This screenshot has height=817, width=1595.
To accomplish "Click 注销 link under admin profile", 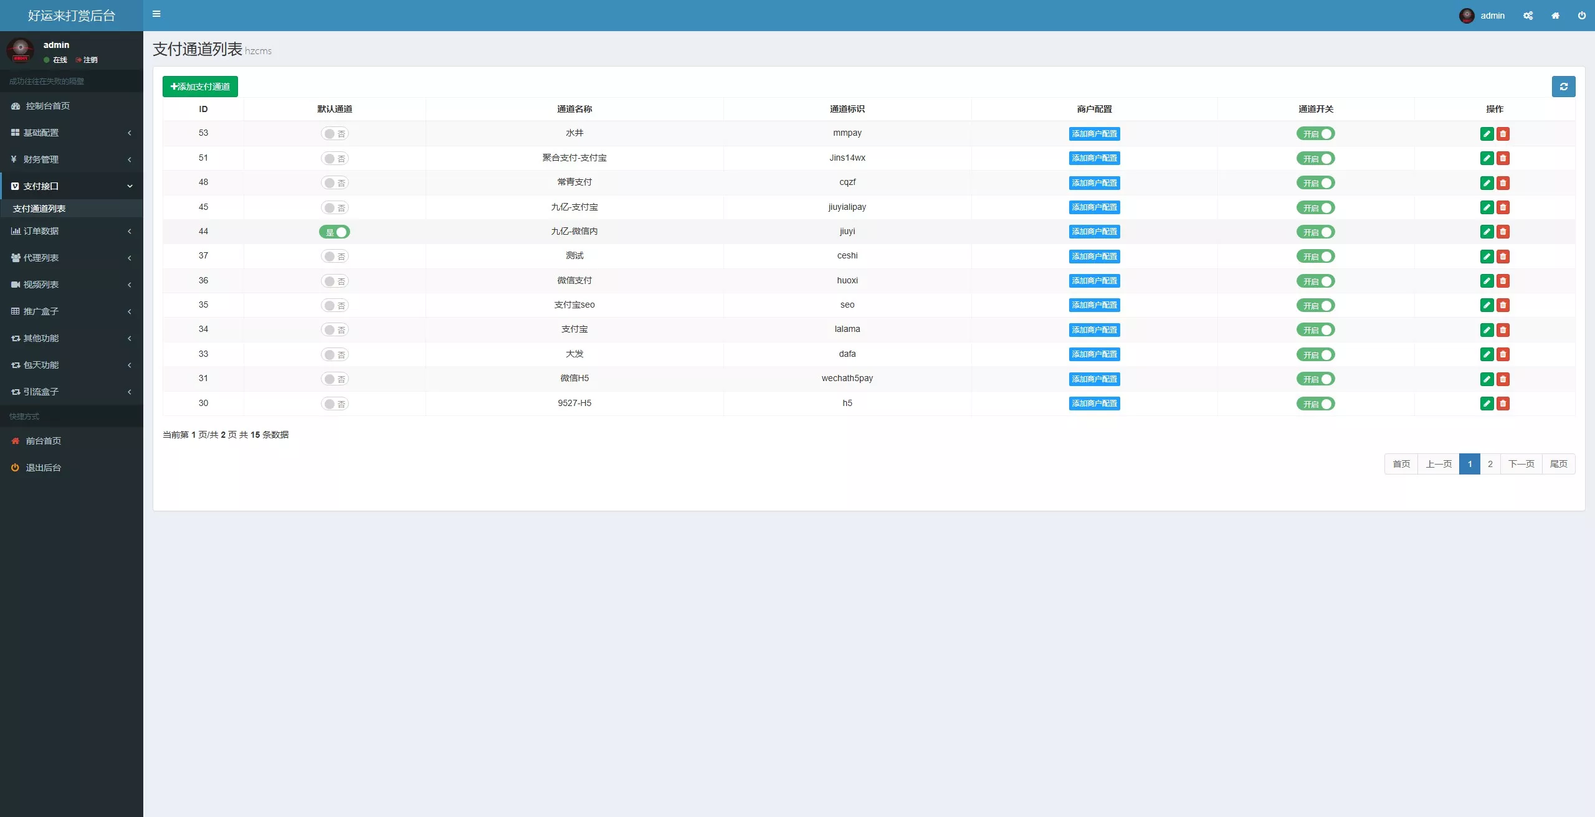I will (x=87, y=60).
